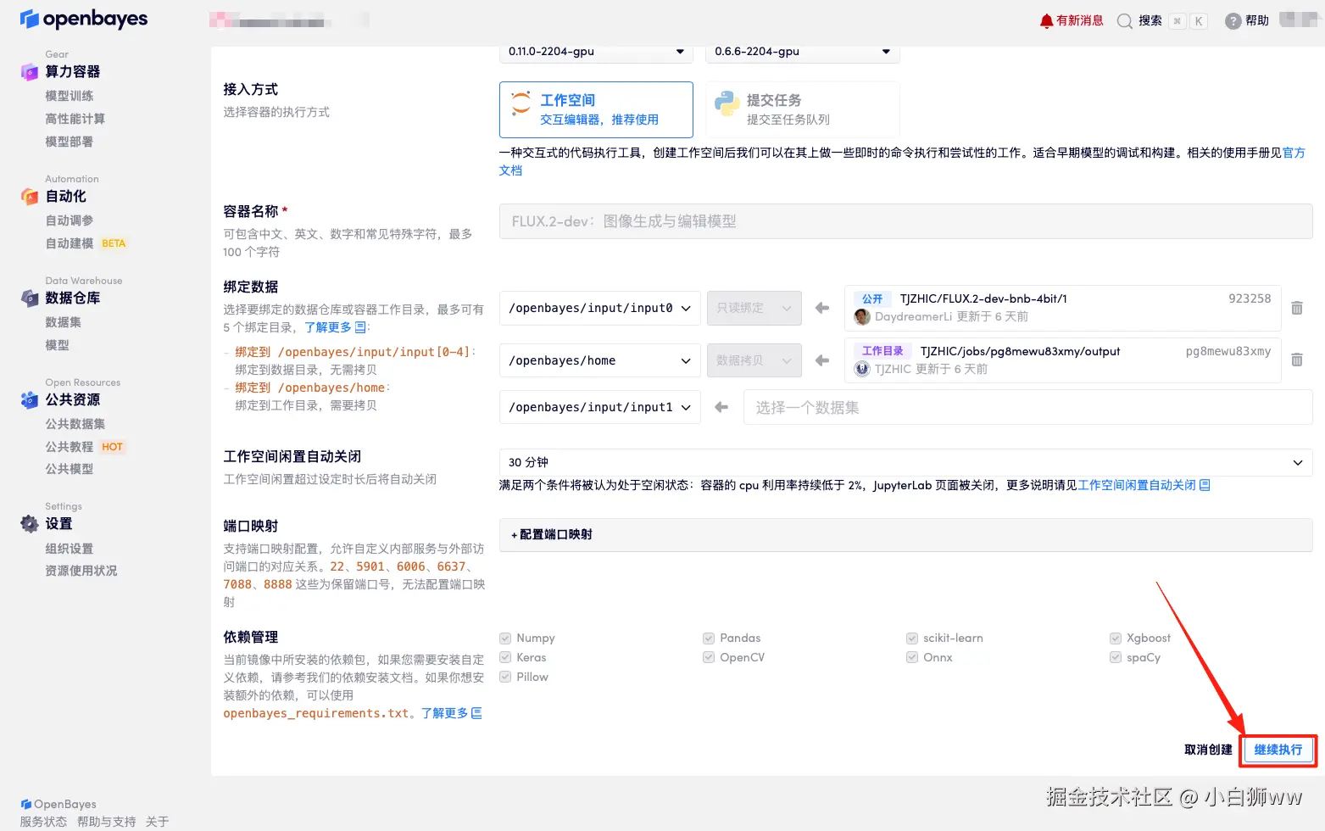Click the search magnifier icon
Screen dimensions: 1325x831
(1125, 21)
